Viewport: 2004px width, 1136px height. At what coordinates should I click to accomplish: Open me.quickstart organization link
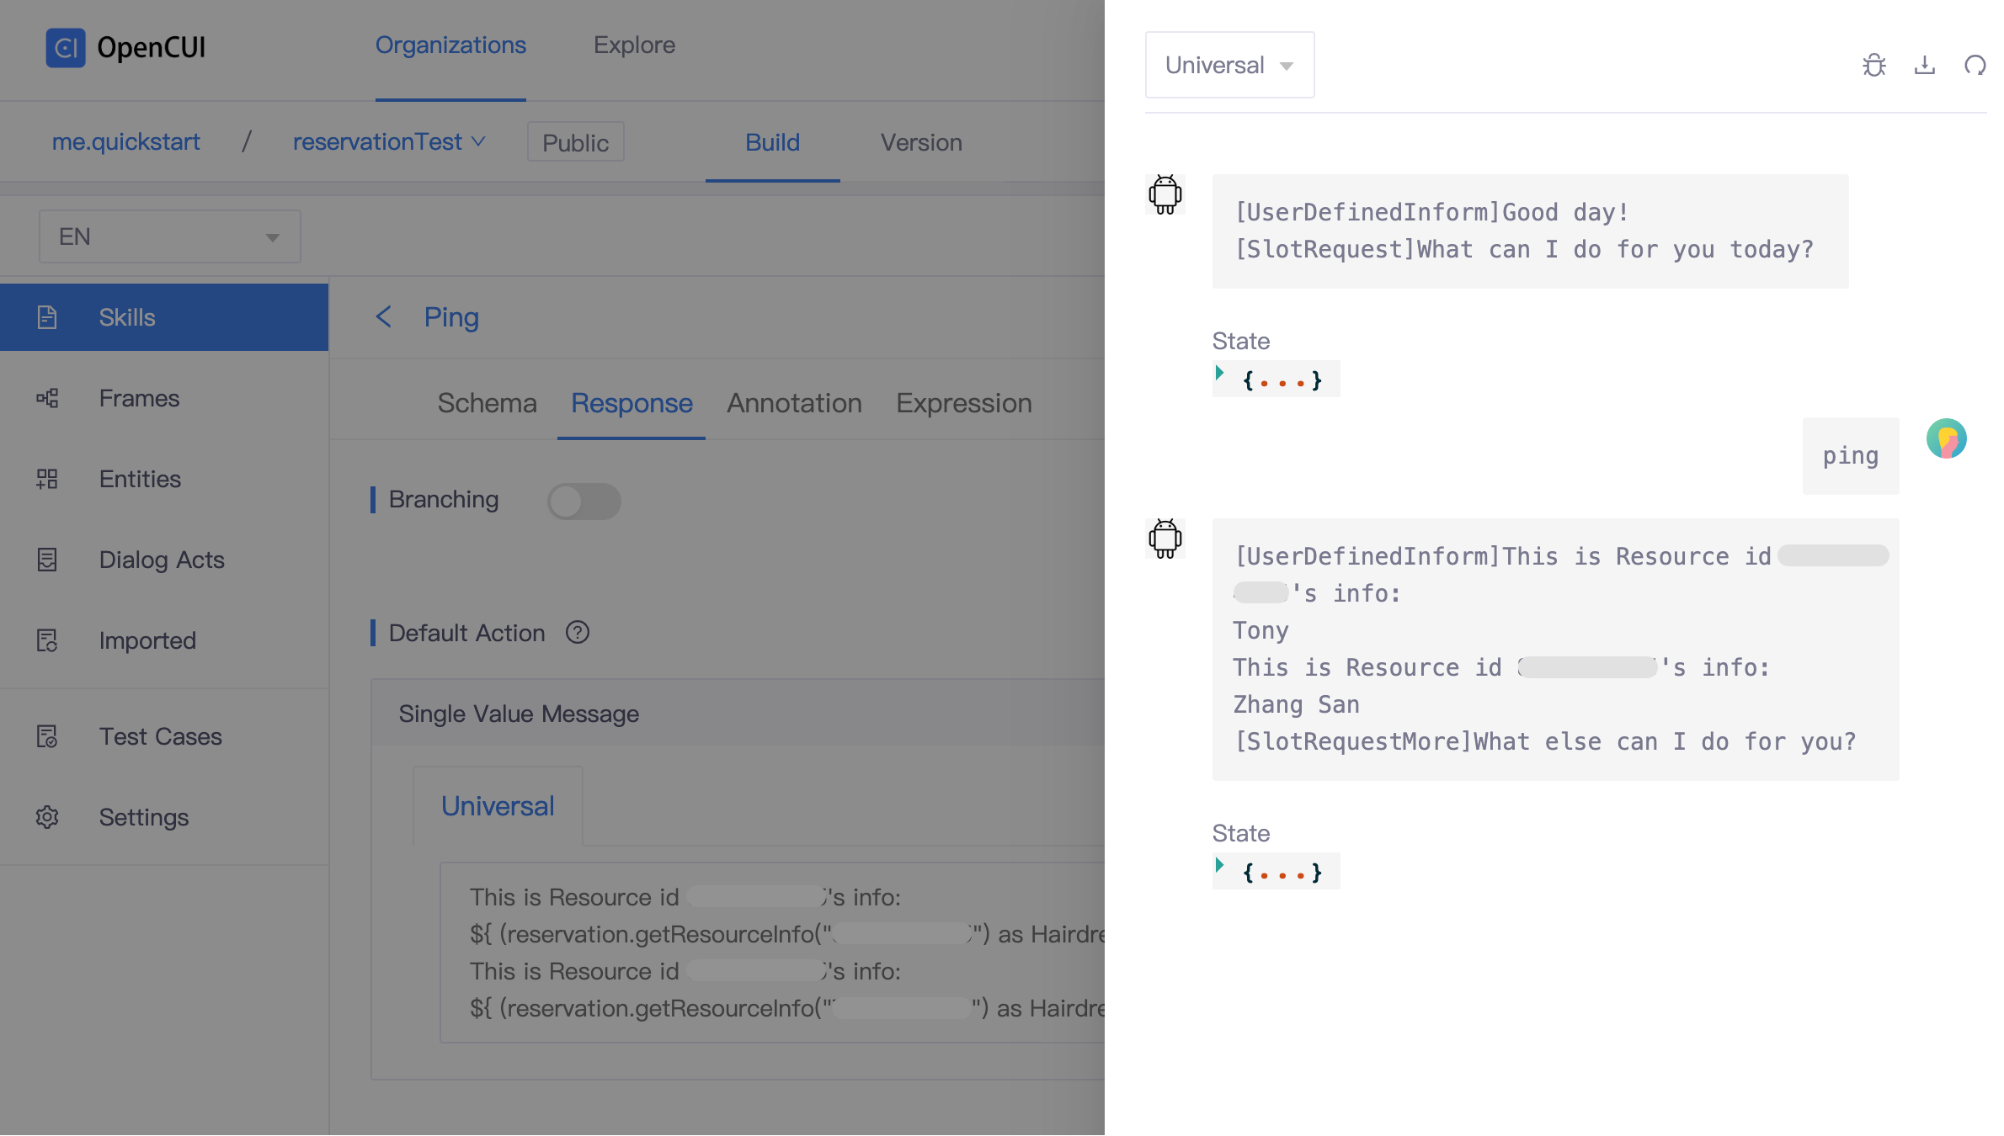click(125, 141)
